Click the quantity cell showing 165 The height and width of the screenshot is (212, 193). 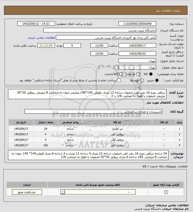[46, 145]
